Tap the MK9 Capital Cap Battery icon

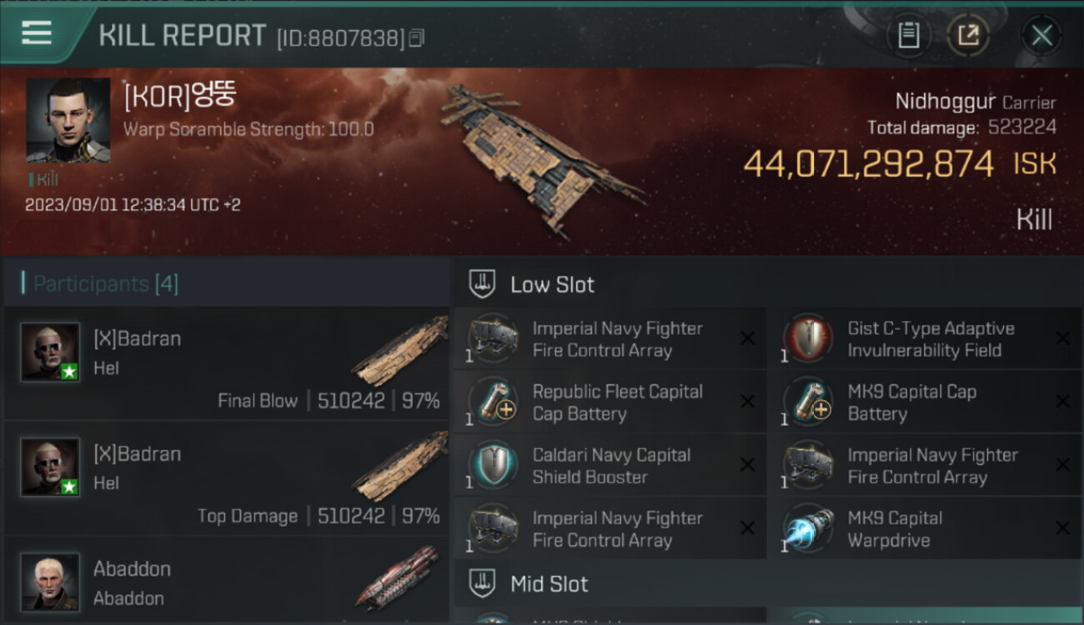pos(808,402)
